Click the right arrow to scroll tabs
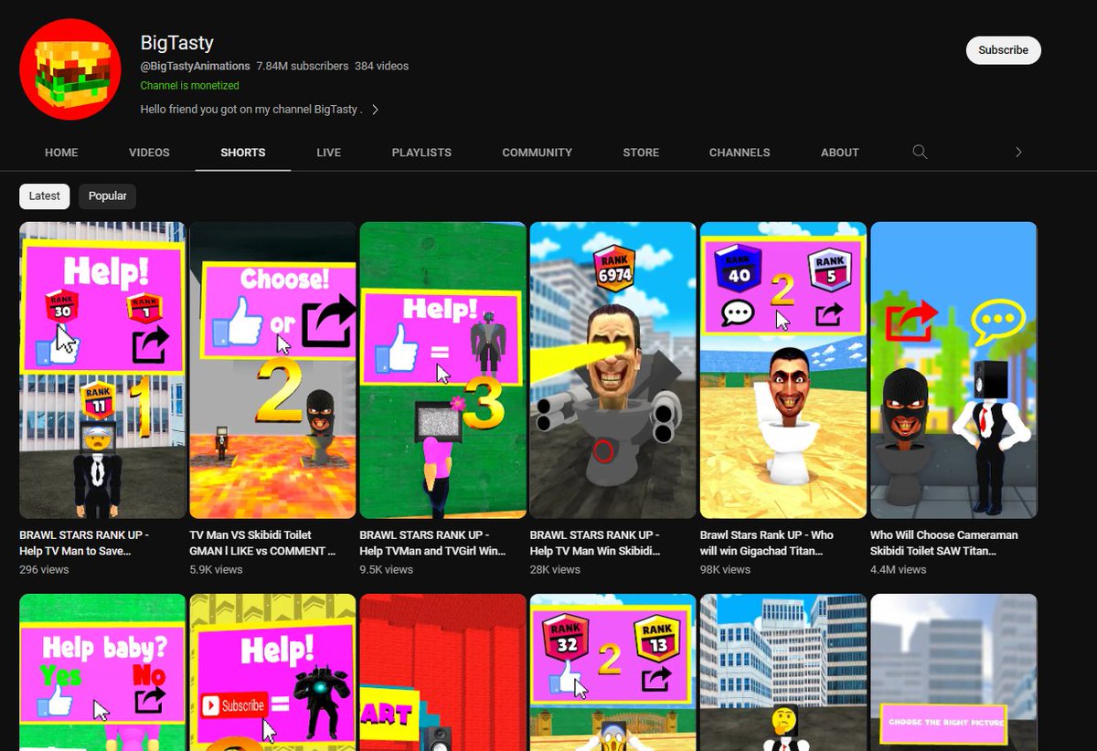 click(x=1018, y=153)
